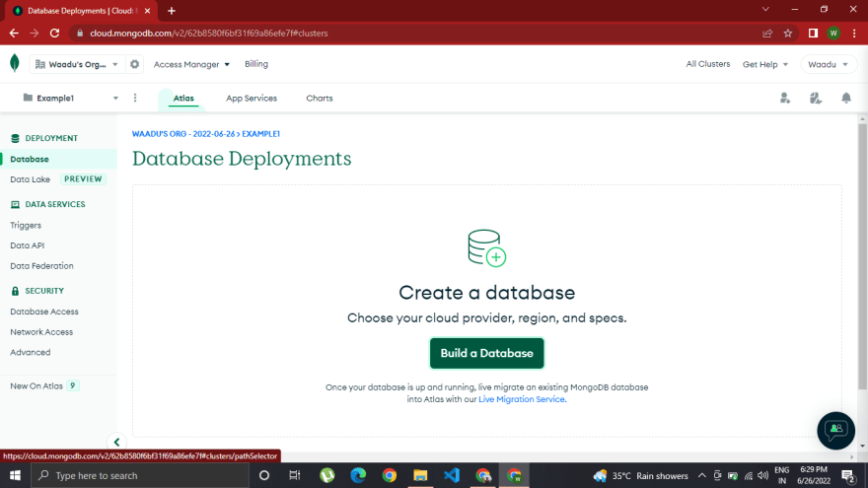The width and height of the screenshot is (868, 488).
Task: Open Live Migration Service link
Action: point(522,399)
